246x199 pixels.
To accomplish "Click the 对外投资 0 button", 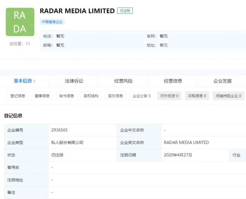I will click(169, 96).
